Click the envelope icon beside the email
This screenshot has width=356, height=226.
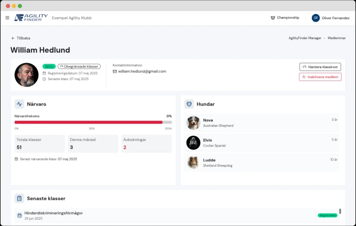115,71
